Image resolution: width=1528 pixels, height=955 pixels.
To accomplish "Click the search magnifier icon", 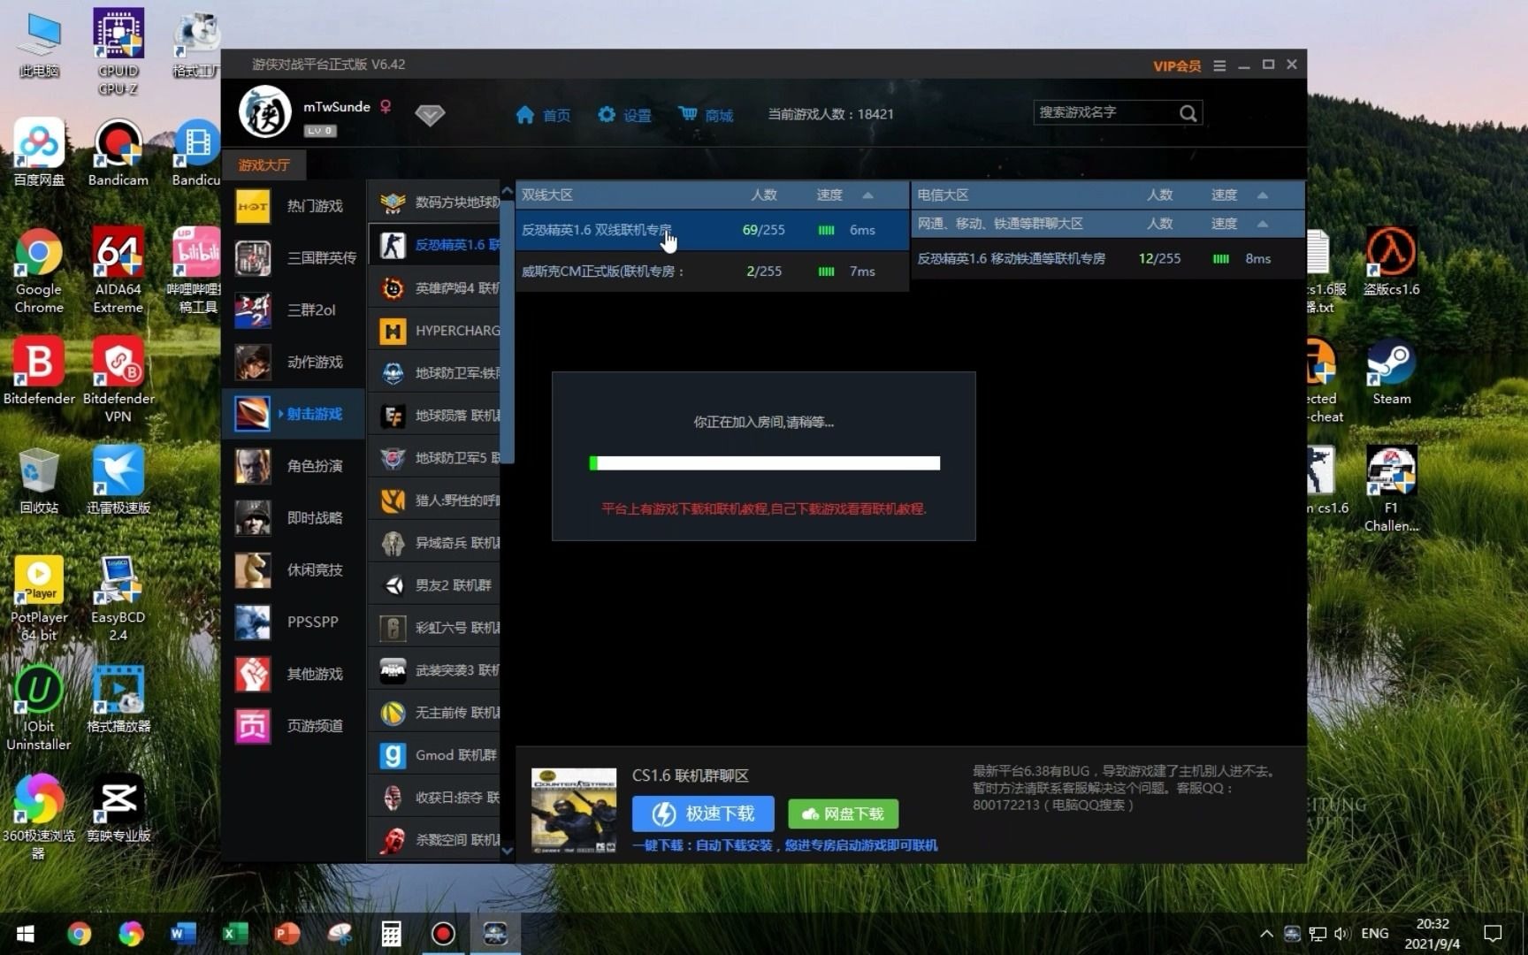I will (1188, 113).
